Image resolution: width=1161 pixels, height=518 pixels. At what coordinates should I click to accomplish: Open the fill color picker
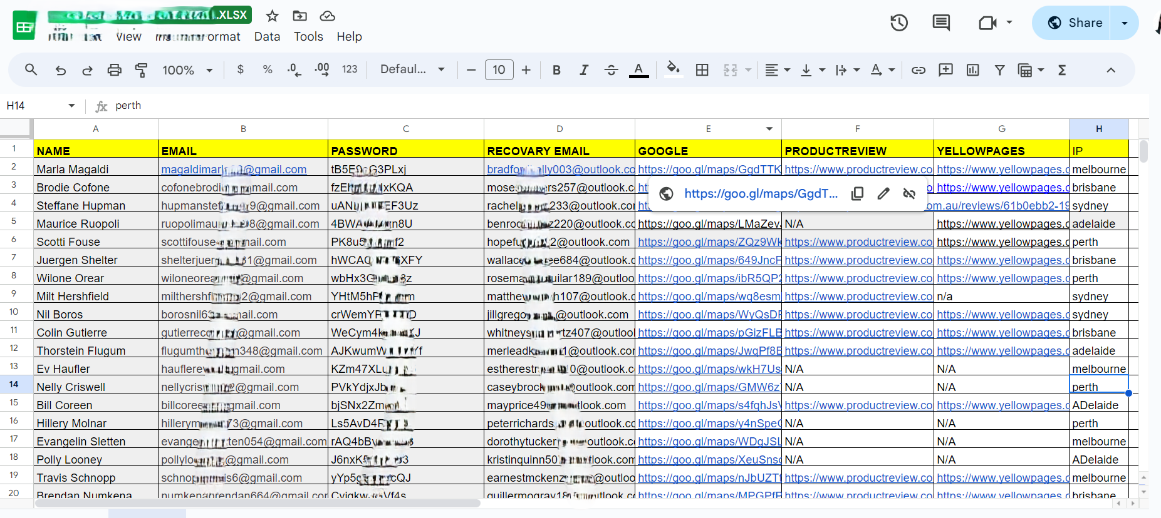click(674, 69)
